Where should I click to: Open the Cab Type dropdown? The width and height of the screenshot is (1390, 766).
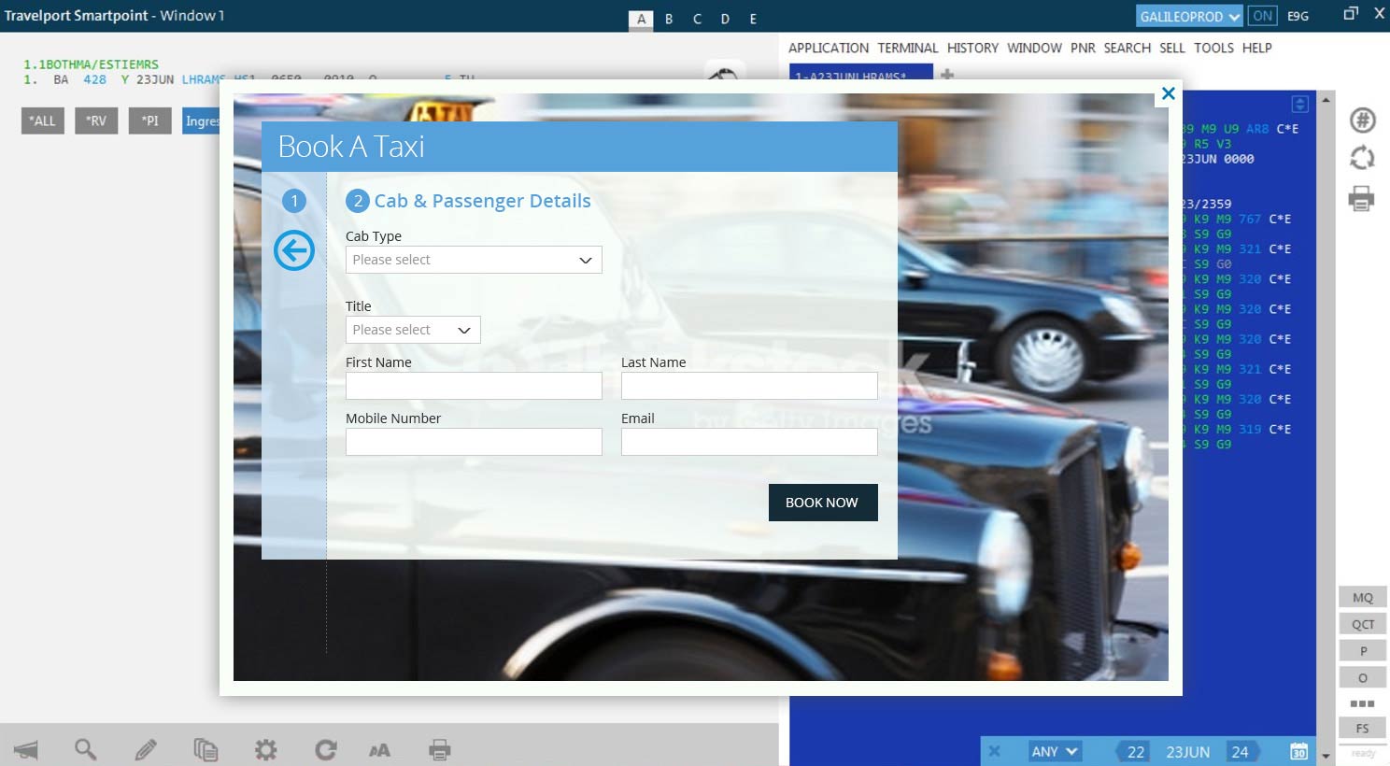pyautogui.click(x=474, y=260)
